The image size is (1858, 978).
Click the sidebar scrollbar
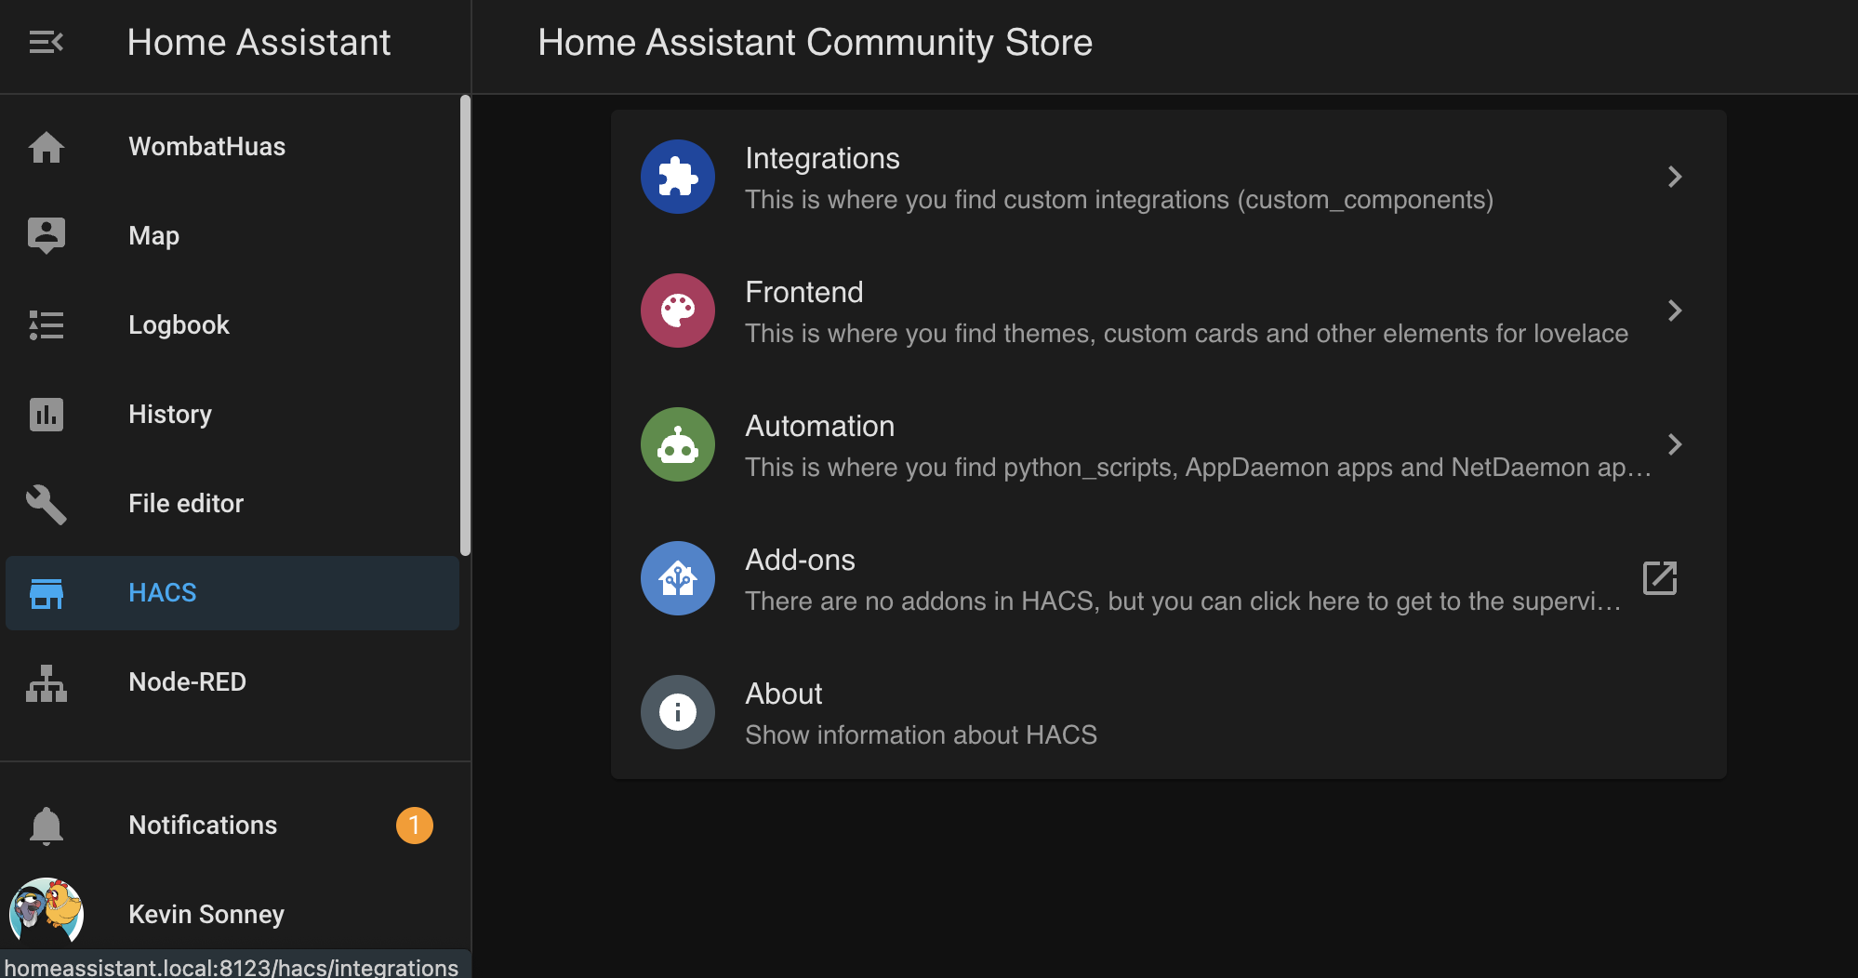point(465,325)
